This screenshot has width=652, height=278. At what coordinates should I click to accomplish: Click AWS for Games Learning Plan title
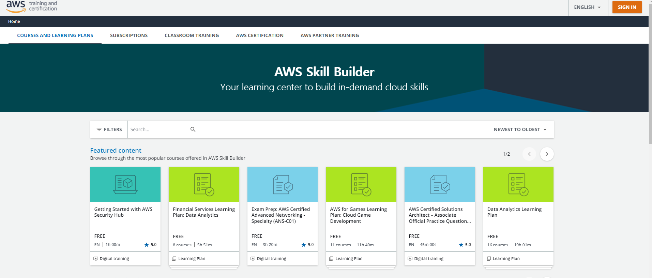[x=359, y=215]
